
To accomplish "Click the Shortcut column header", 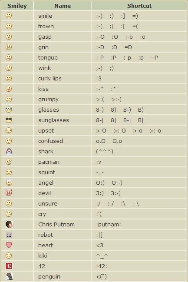I will tap(139, 6).
